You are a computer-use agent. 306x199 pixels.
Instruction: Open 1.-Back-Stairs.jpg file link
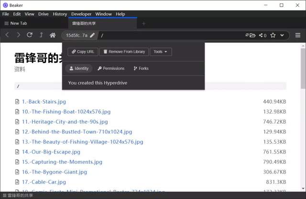(x=44, y=102)
